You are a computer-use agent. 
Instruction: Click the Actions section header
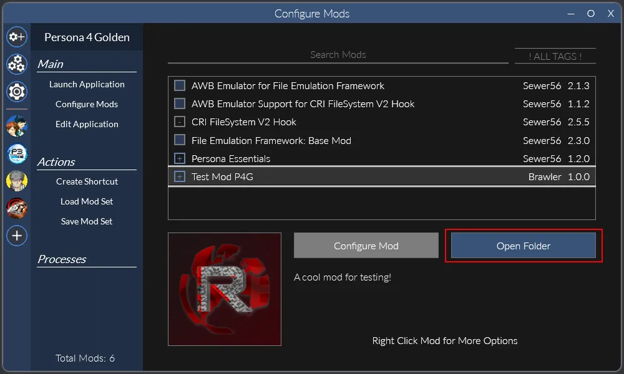coord(56,162)
